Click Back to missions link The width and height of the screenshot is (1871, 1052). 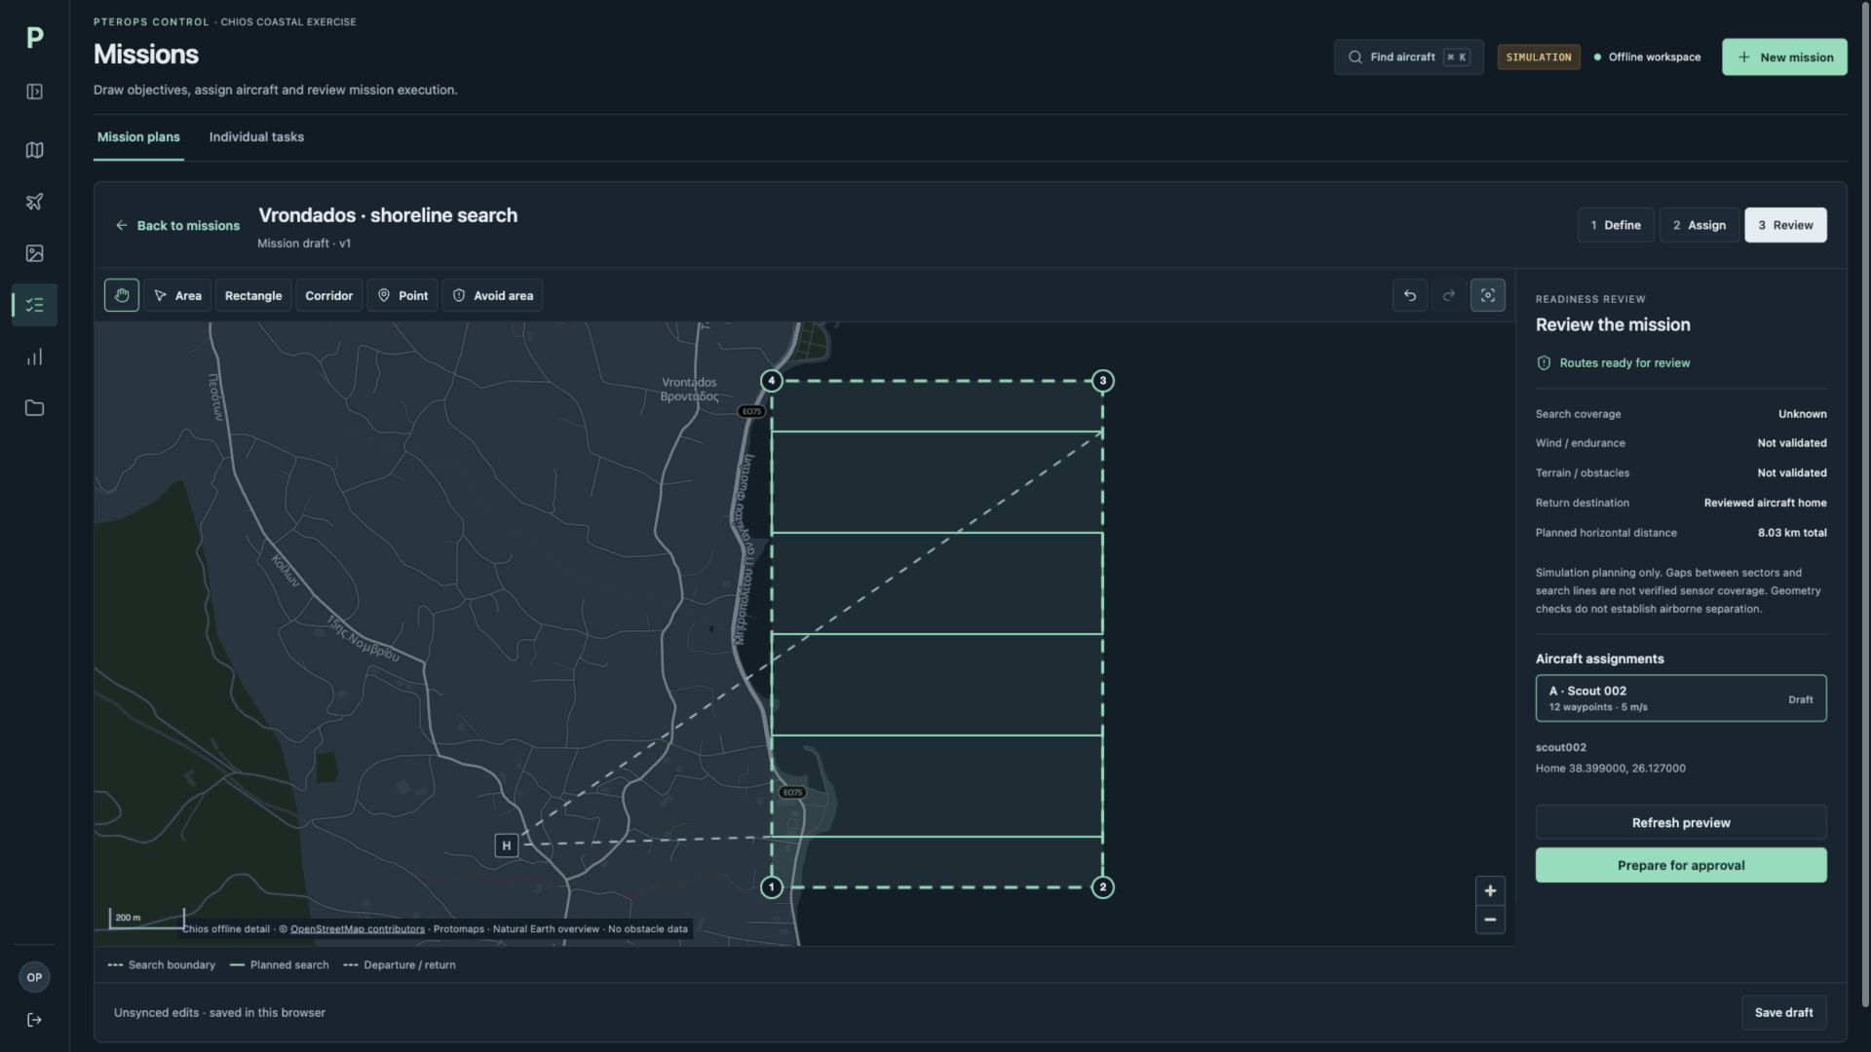pyautogui.click(x=177, y=225)
